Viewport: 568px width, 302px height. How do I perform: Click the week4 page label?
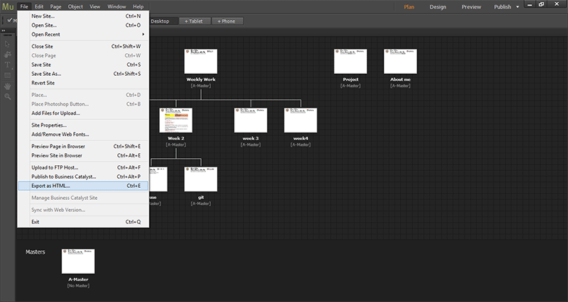click(x=300, y=138)
